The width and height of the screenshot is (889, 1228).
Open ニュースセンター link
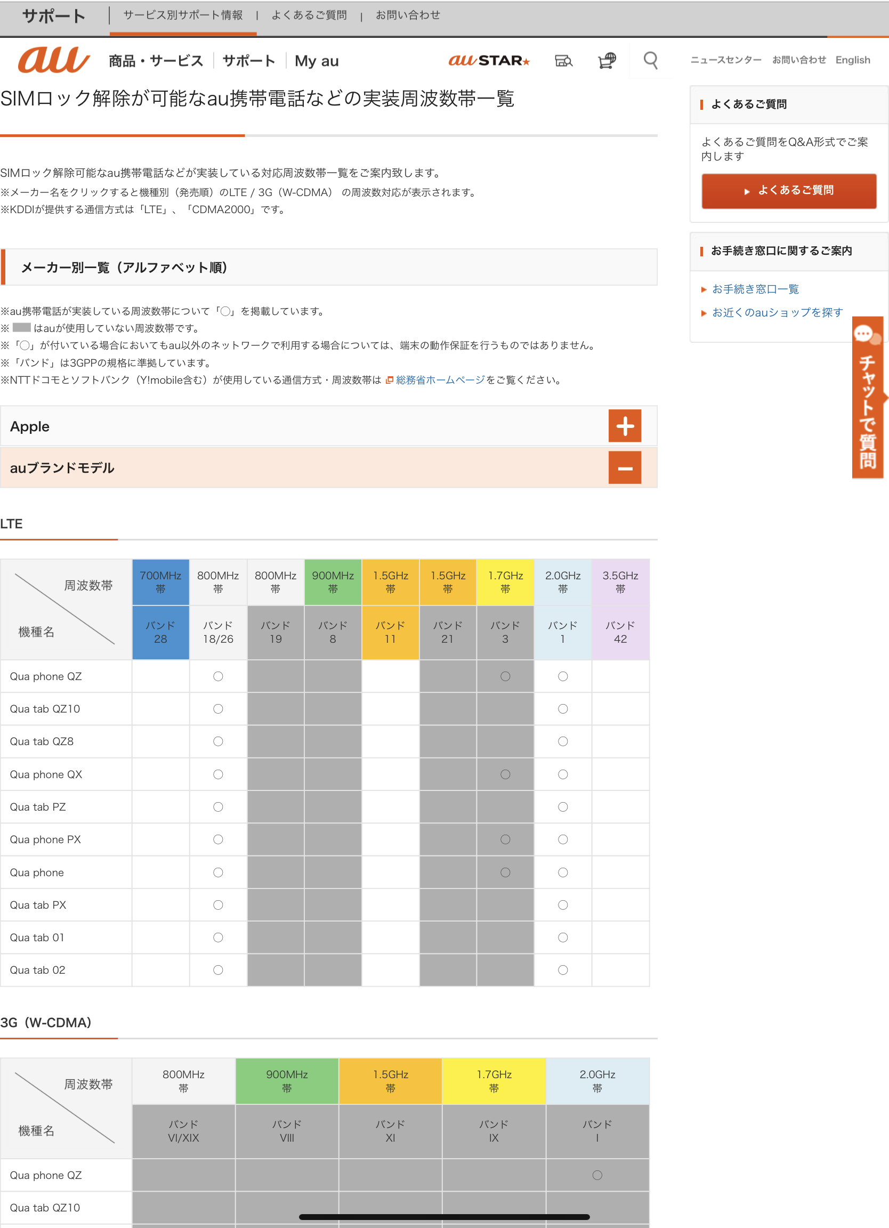point(725,60)
